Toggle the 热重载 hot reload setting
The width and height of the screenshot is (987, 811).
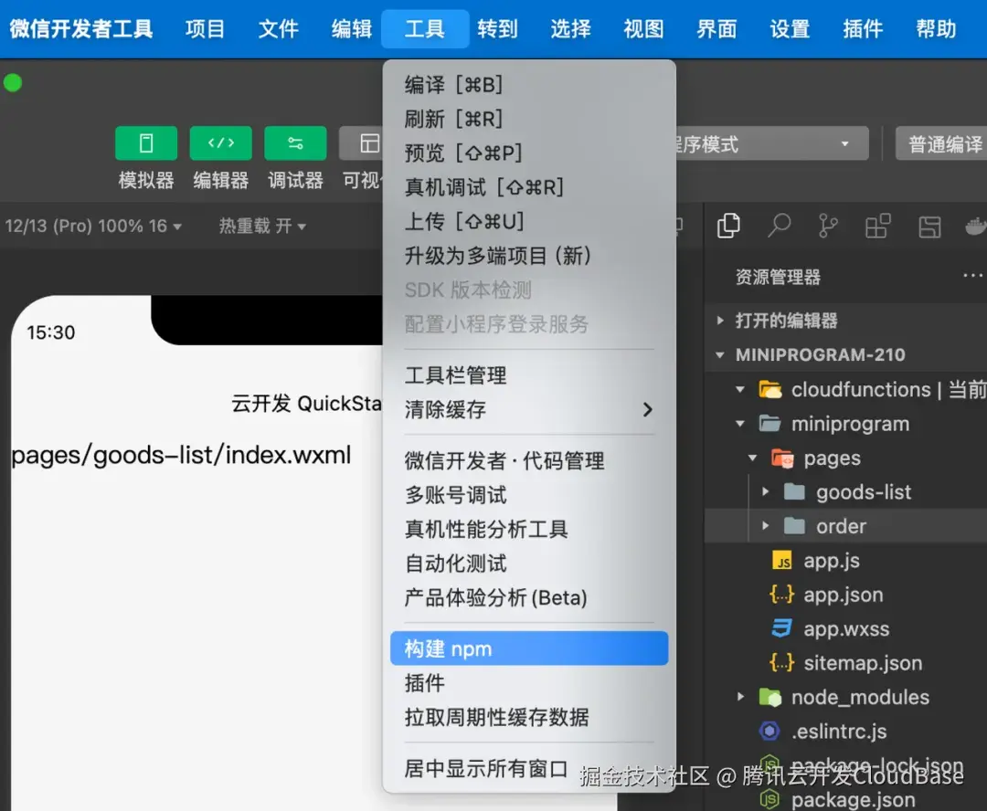point(262,226)
